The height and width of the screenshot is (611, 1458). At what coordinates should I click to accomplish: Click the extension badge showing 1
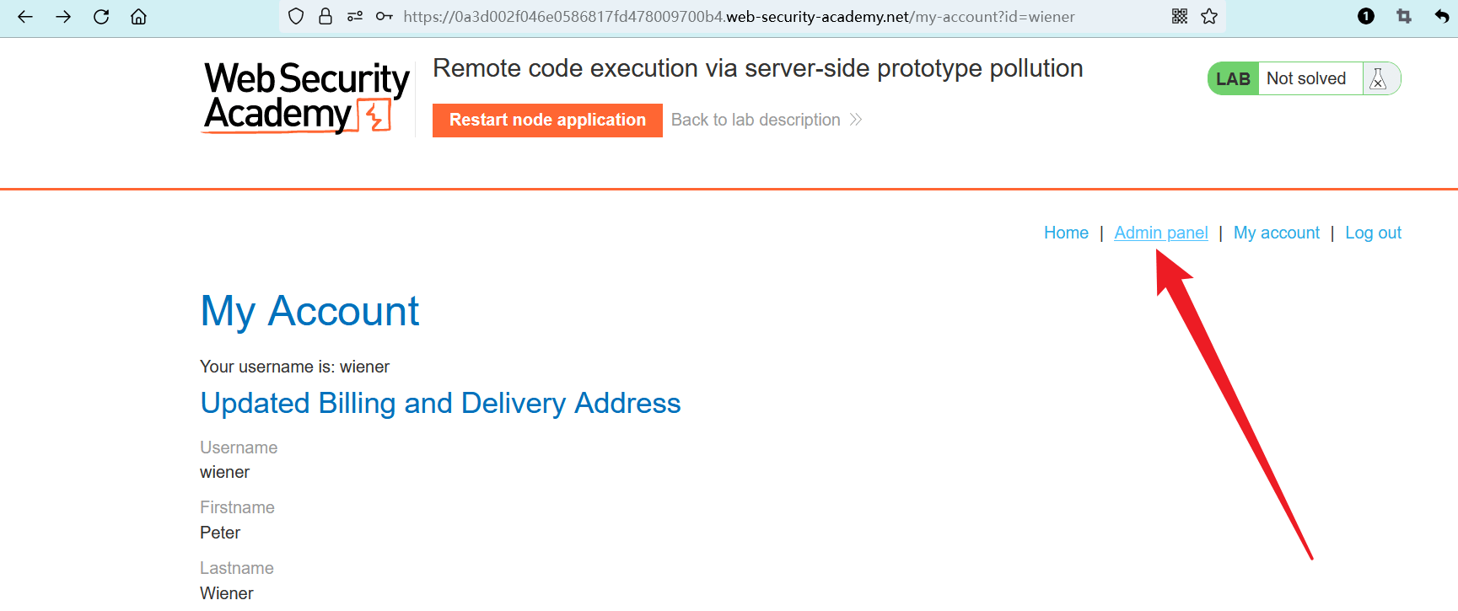pyautogui.click(x=1366, y=17)
